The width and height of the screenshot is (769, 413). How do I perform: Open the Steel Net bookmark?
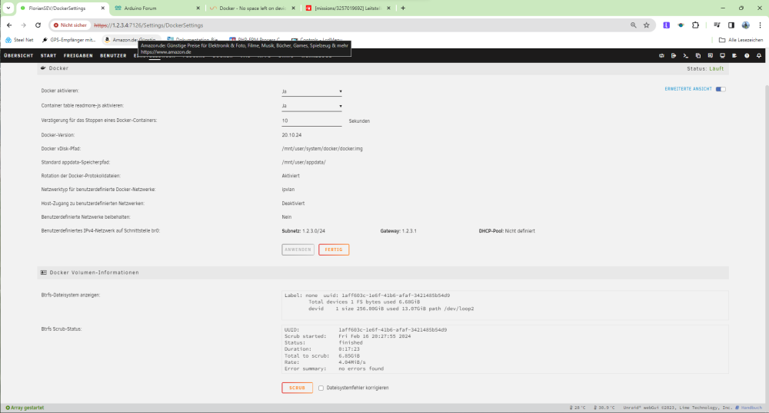[20, 40]
